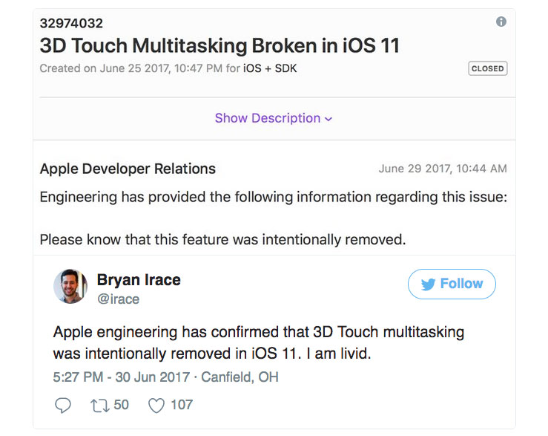Screen dimensions: 548x436
Task: Follow Bryan Irace on Twitter
Action: coord(452,284)
